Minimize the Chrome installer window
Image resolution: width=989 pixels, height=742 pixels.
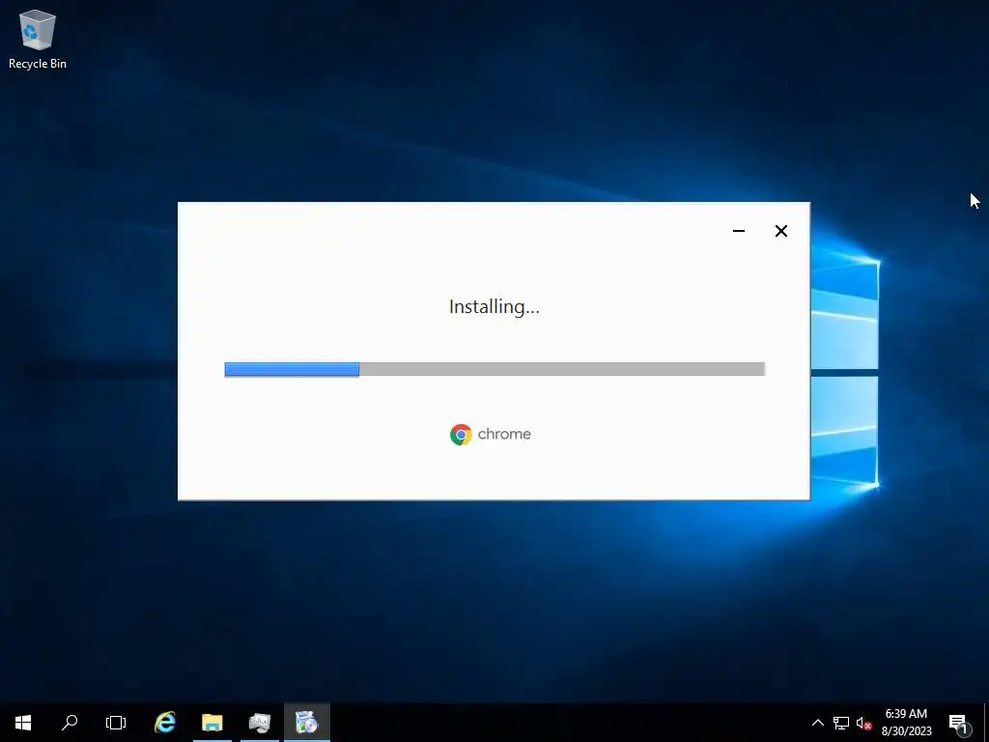point(739,231)
